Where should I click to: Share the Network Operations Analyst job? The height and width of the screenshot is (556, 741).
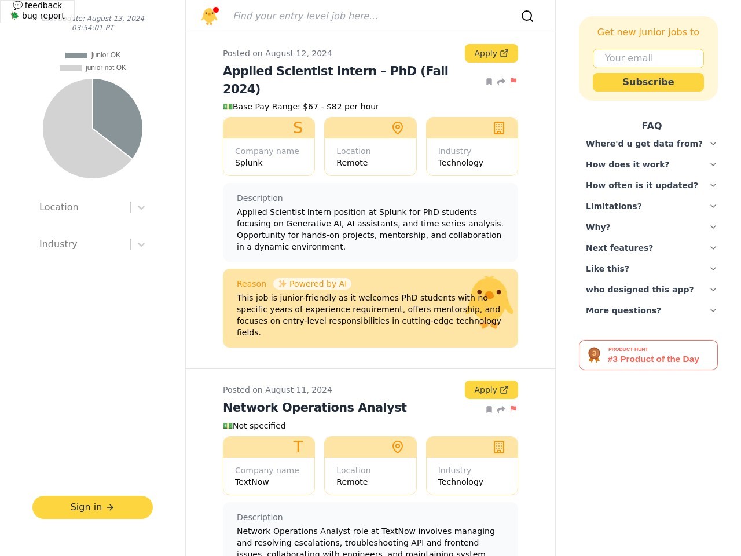[x=501, y=409]
